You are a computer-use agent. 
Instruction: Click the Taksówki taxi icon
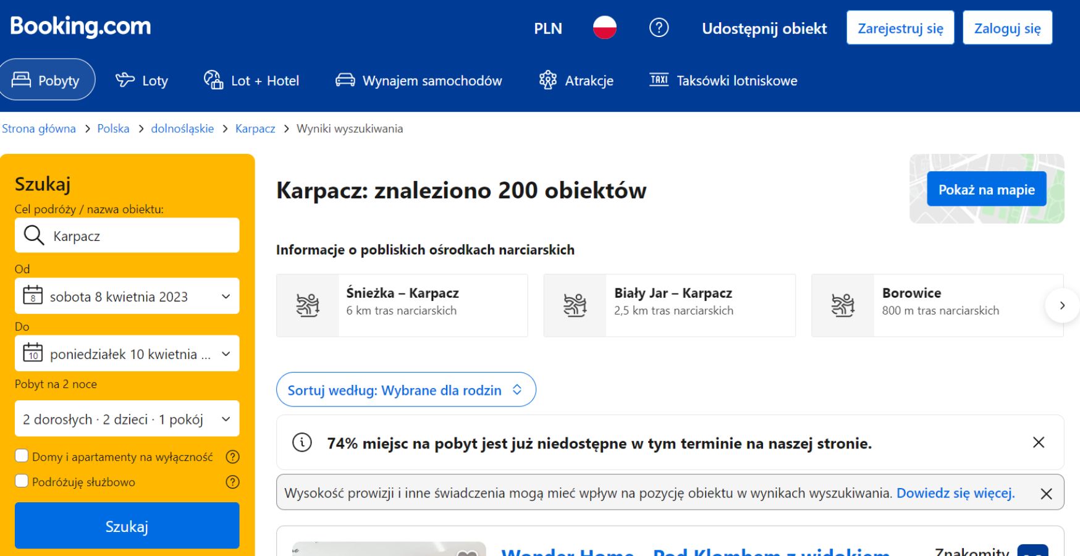[659, 80]
